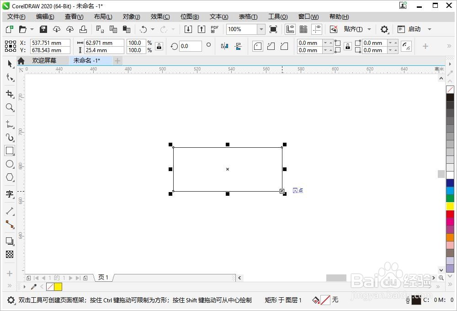Select the Crop tool
This screenshot has height=311, width=457.
(10, 94)
